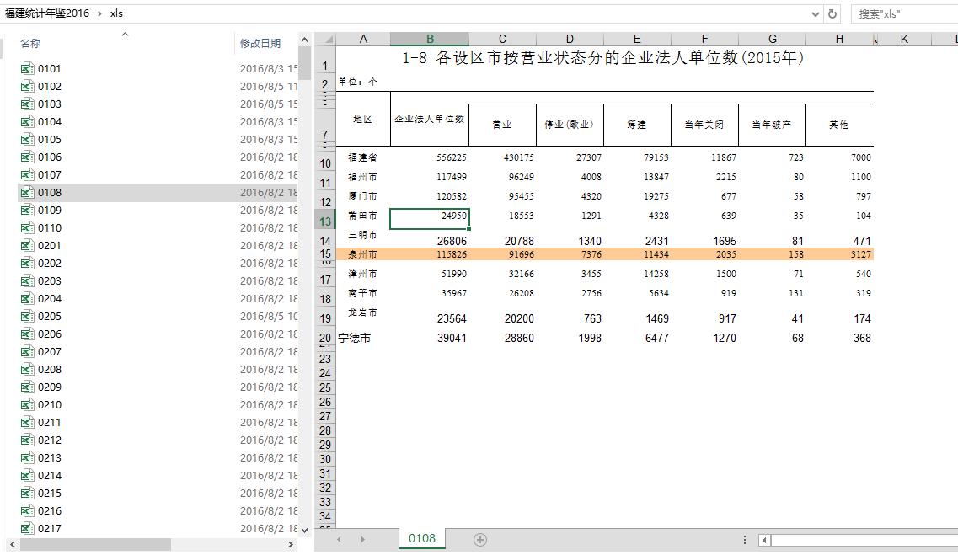This screenshot has width=958, height=555.
Task: Open the address bar history dropdown
Action: [815, 13]
